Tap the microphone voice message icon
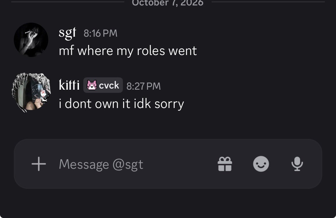This screenshot has height=218, width=336. pos(297,164)
